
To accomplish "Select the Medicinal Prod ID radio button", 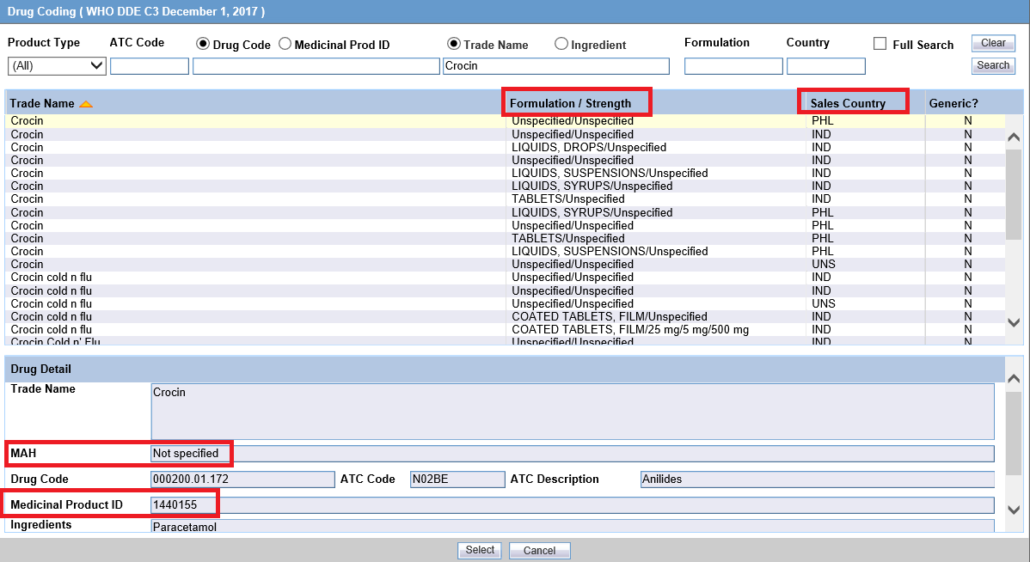I will tap(285, 44).
